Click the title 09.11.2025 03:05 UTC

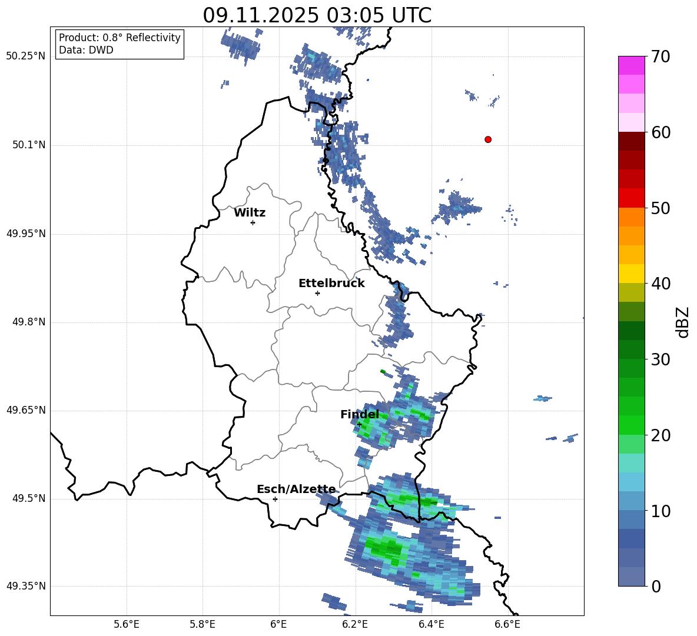317,15
